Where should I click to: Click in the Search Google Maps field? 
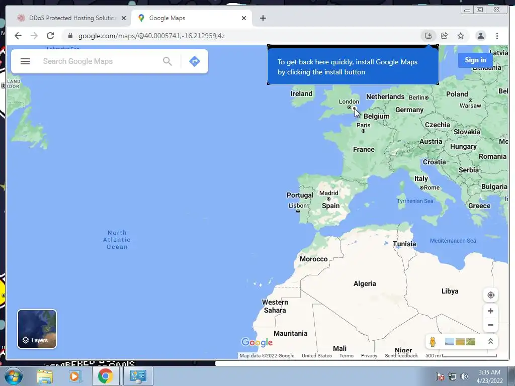(x=100, y=61)
